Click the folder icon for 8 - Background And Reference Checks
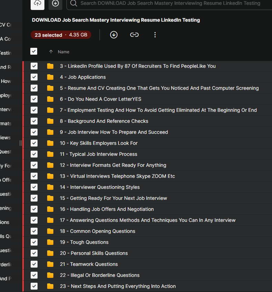 pyautogui.click(x=51, y=121)
